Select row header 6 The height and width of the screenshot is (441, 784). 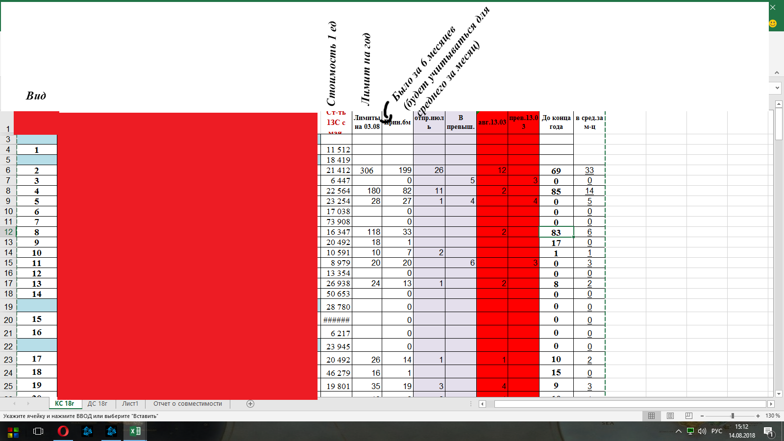[x=8, y=170]
